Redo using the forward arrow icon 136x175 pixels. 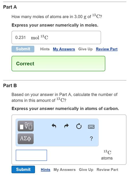[67, 126]
